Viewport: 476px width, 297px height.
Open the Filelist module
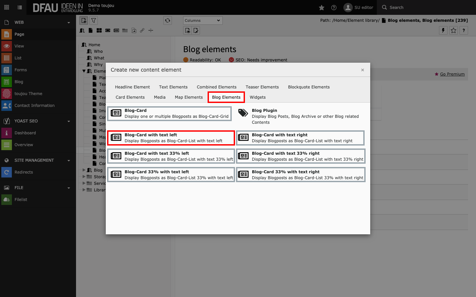(21, 200)
